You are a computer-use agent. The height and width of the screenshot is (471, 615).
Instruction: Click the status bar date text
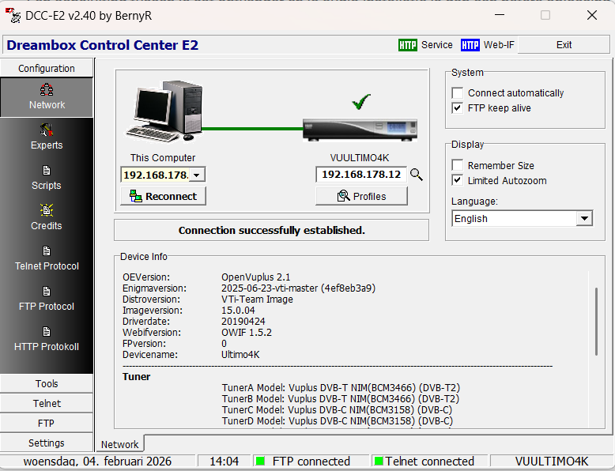[97, 462]
